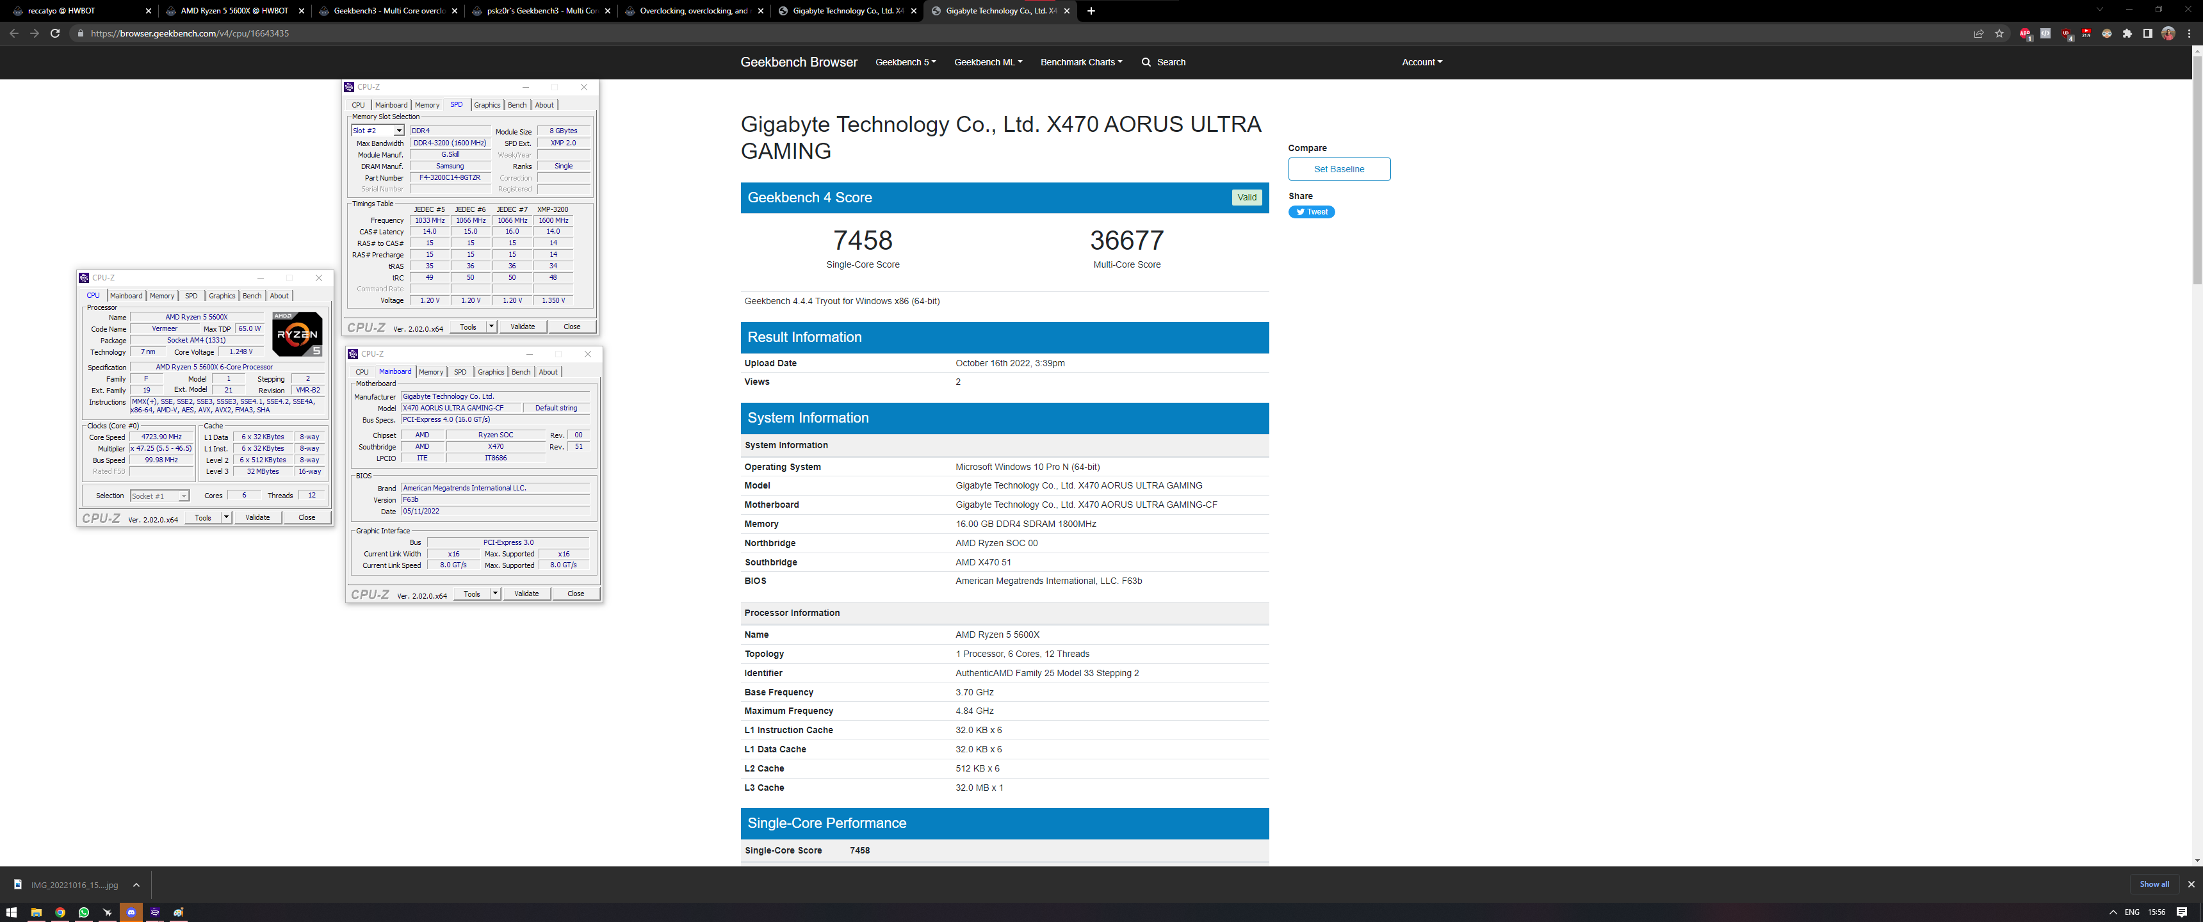Click the browser back arrow

click(x=13, y=33)
